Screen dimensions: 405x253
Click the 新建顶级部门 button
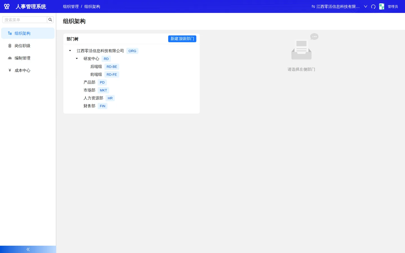tap(182, 39)
